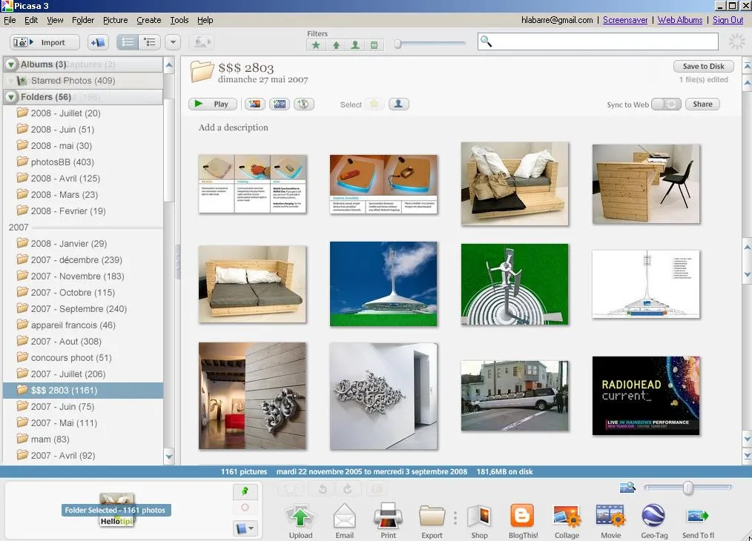The width and height of the screenshot is (752, 541).
Task: Click the Share button
Action: [x=702, y=104]
